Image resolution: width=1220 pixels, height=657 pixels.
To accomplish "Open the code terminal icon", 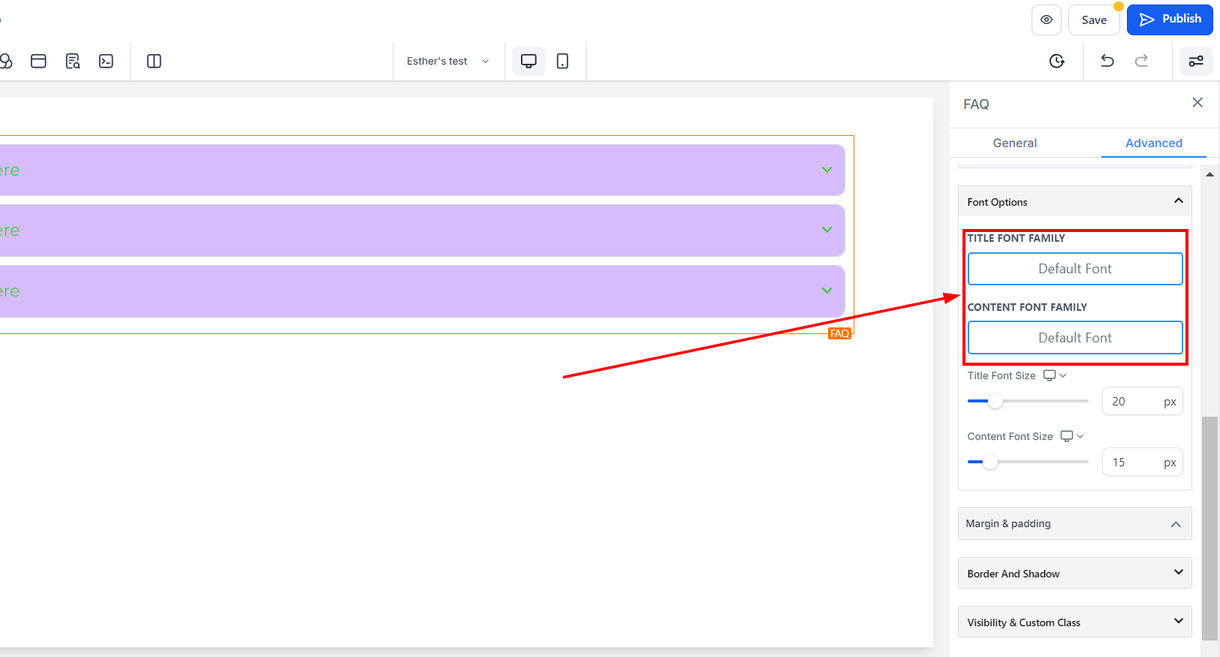I will pos(106,61).
